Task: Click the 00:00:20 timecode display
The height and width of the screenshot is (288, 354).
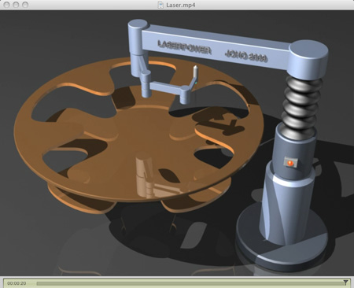Action: pos(17,283)
